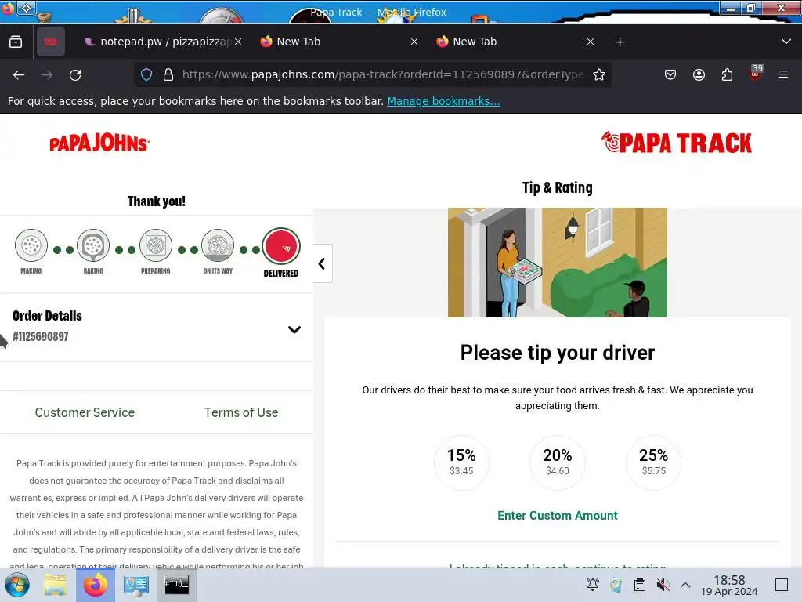Open the Pocket save icon
The width and height of the screenshot is (802, 602).
pos(670,74)
